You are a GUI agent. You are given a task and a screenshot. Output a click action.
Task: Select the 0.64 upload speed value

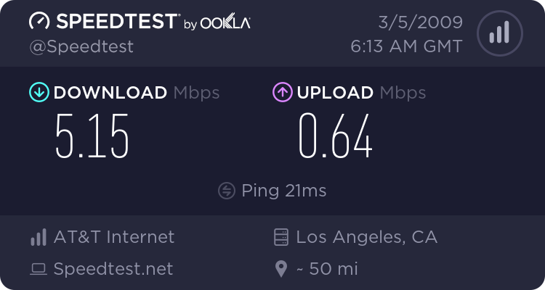[x=336, y=136]
